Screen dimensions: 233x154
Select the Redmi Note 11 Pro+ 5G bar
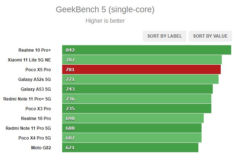tap(137, 99)
